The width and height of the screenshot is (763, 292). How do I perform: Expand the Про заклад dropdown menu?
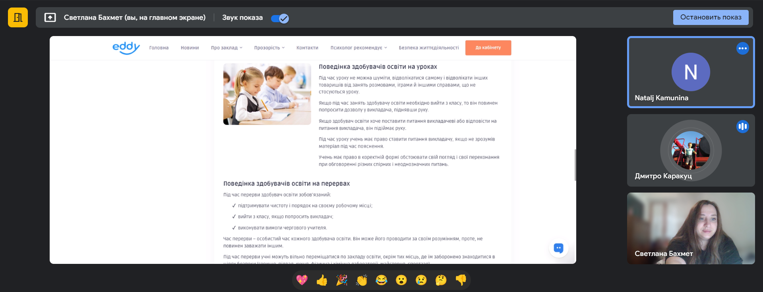click(x=227, y=48)
